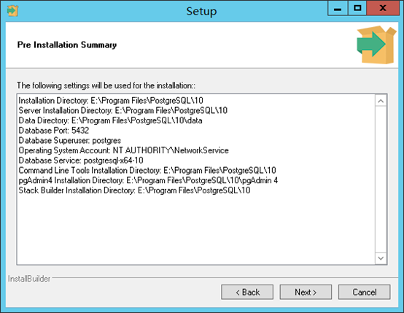The width and height of the screenshot is (404, 313).
Task: Click the Pre Installation Summary heading
Action: click(x=67, y=45)
